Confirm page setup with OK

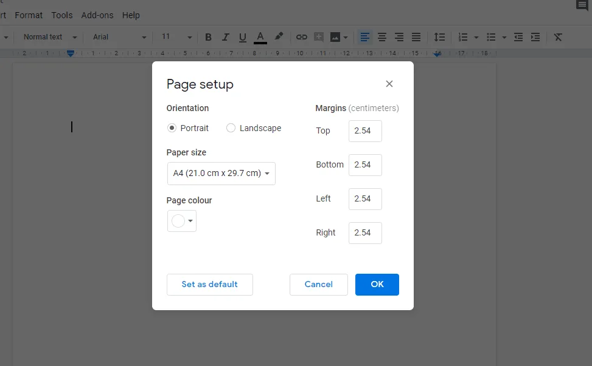coord(377,284)
